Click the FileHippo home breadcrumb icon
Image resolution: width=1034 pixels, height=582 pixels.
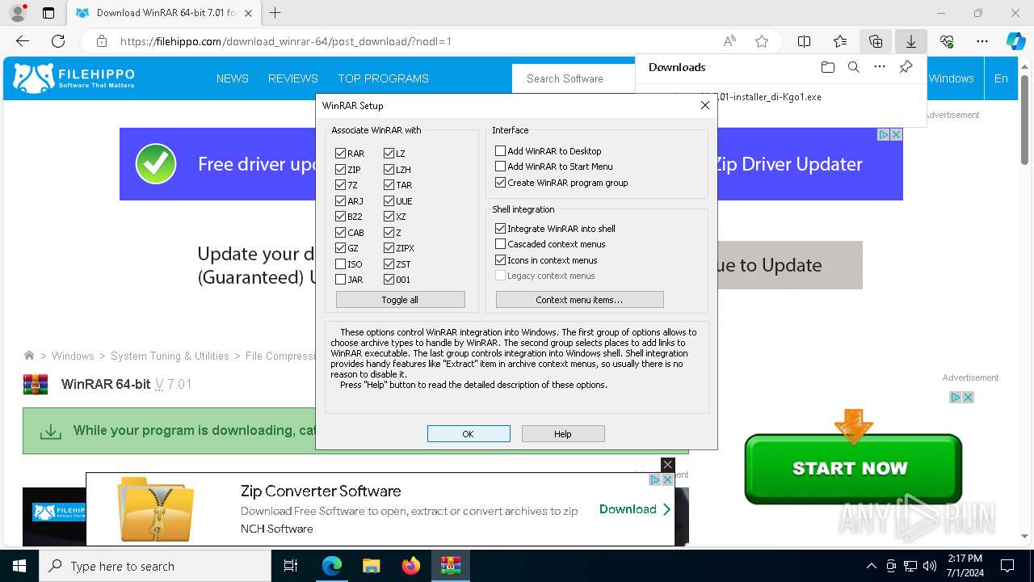pos(29,356)
